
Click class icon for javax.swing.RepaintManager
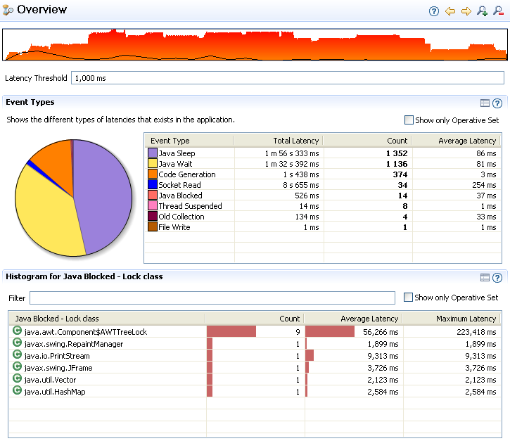pyautogui.click(x=17, y=343)
